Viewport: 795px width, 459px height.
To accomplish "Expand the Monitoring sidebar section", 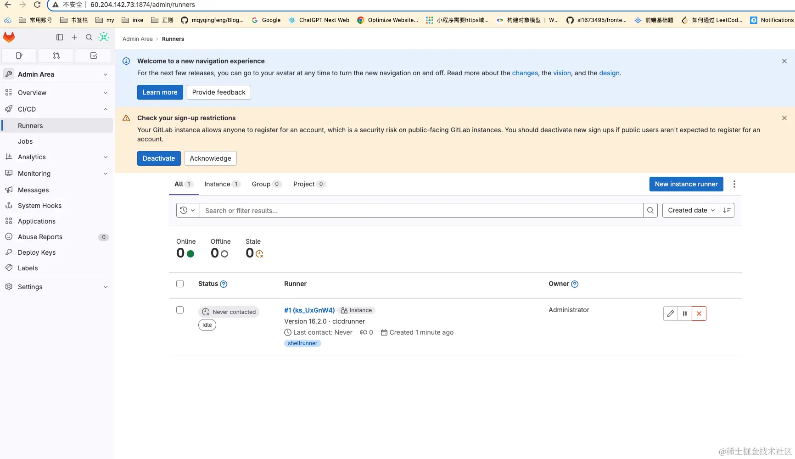I will click(57, 174).
